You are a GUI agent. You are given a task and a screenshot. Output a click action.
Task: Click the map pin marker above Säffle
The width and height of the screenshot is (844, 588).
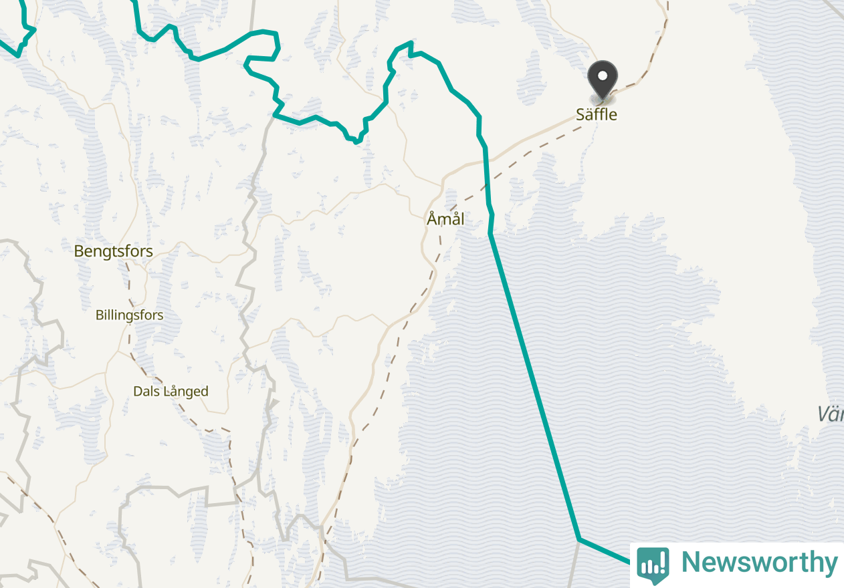click(x=603, y=82)
